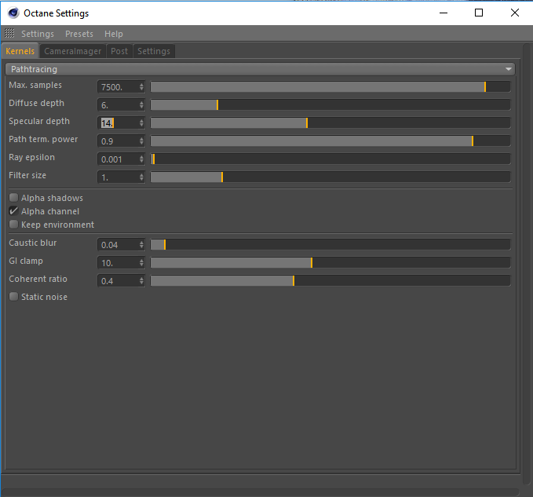The height and width of the screenshot is (497, 533).
Task: Switch to the CameraImager tab
Action: click(73, 51)
